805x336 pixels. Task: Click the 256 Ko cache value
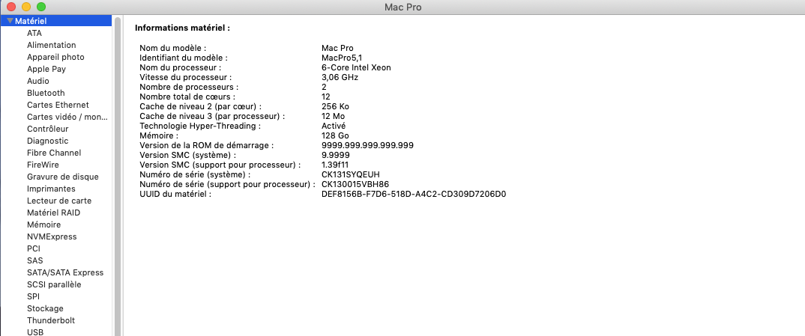pyautogui.click(x=335, y=106)
